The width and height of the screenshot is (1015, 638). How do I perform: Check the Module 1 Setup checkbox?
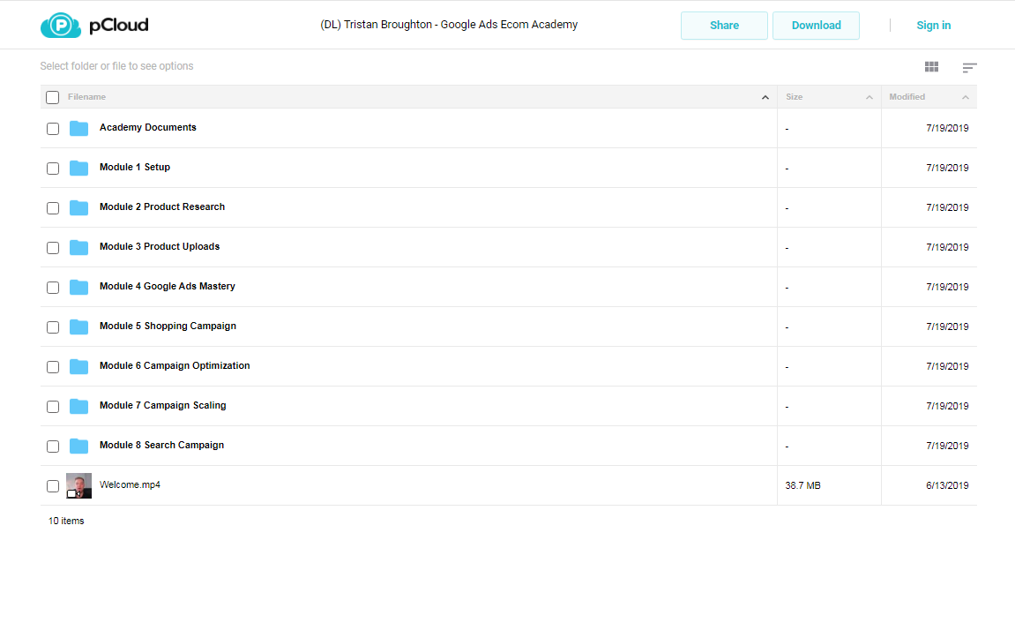(x=53, y=169)
